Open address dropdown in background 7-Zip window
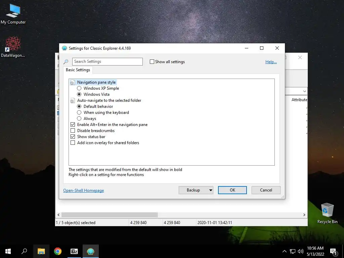Screen dimensions: 344x258 click(304, 91)
